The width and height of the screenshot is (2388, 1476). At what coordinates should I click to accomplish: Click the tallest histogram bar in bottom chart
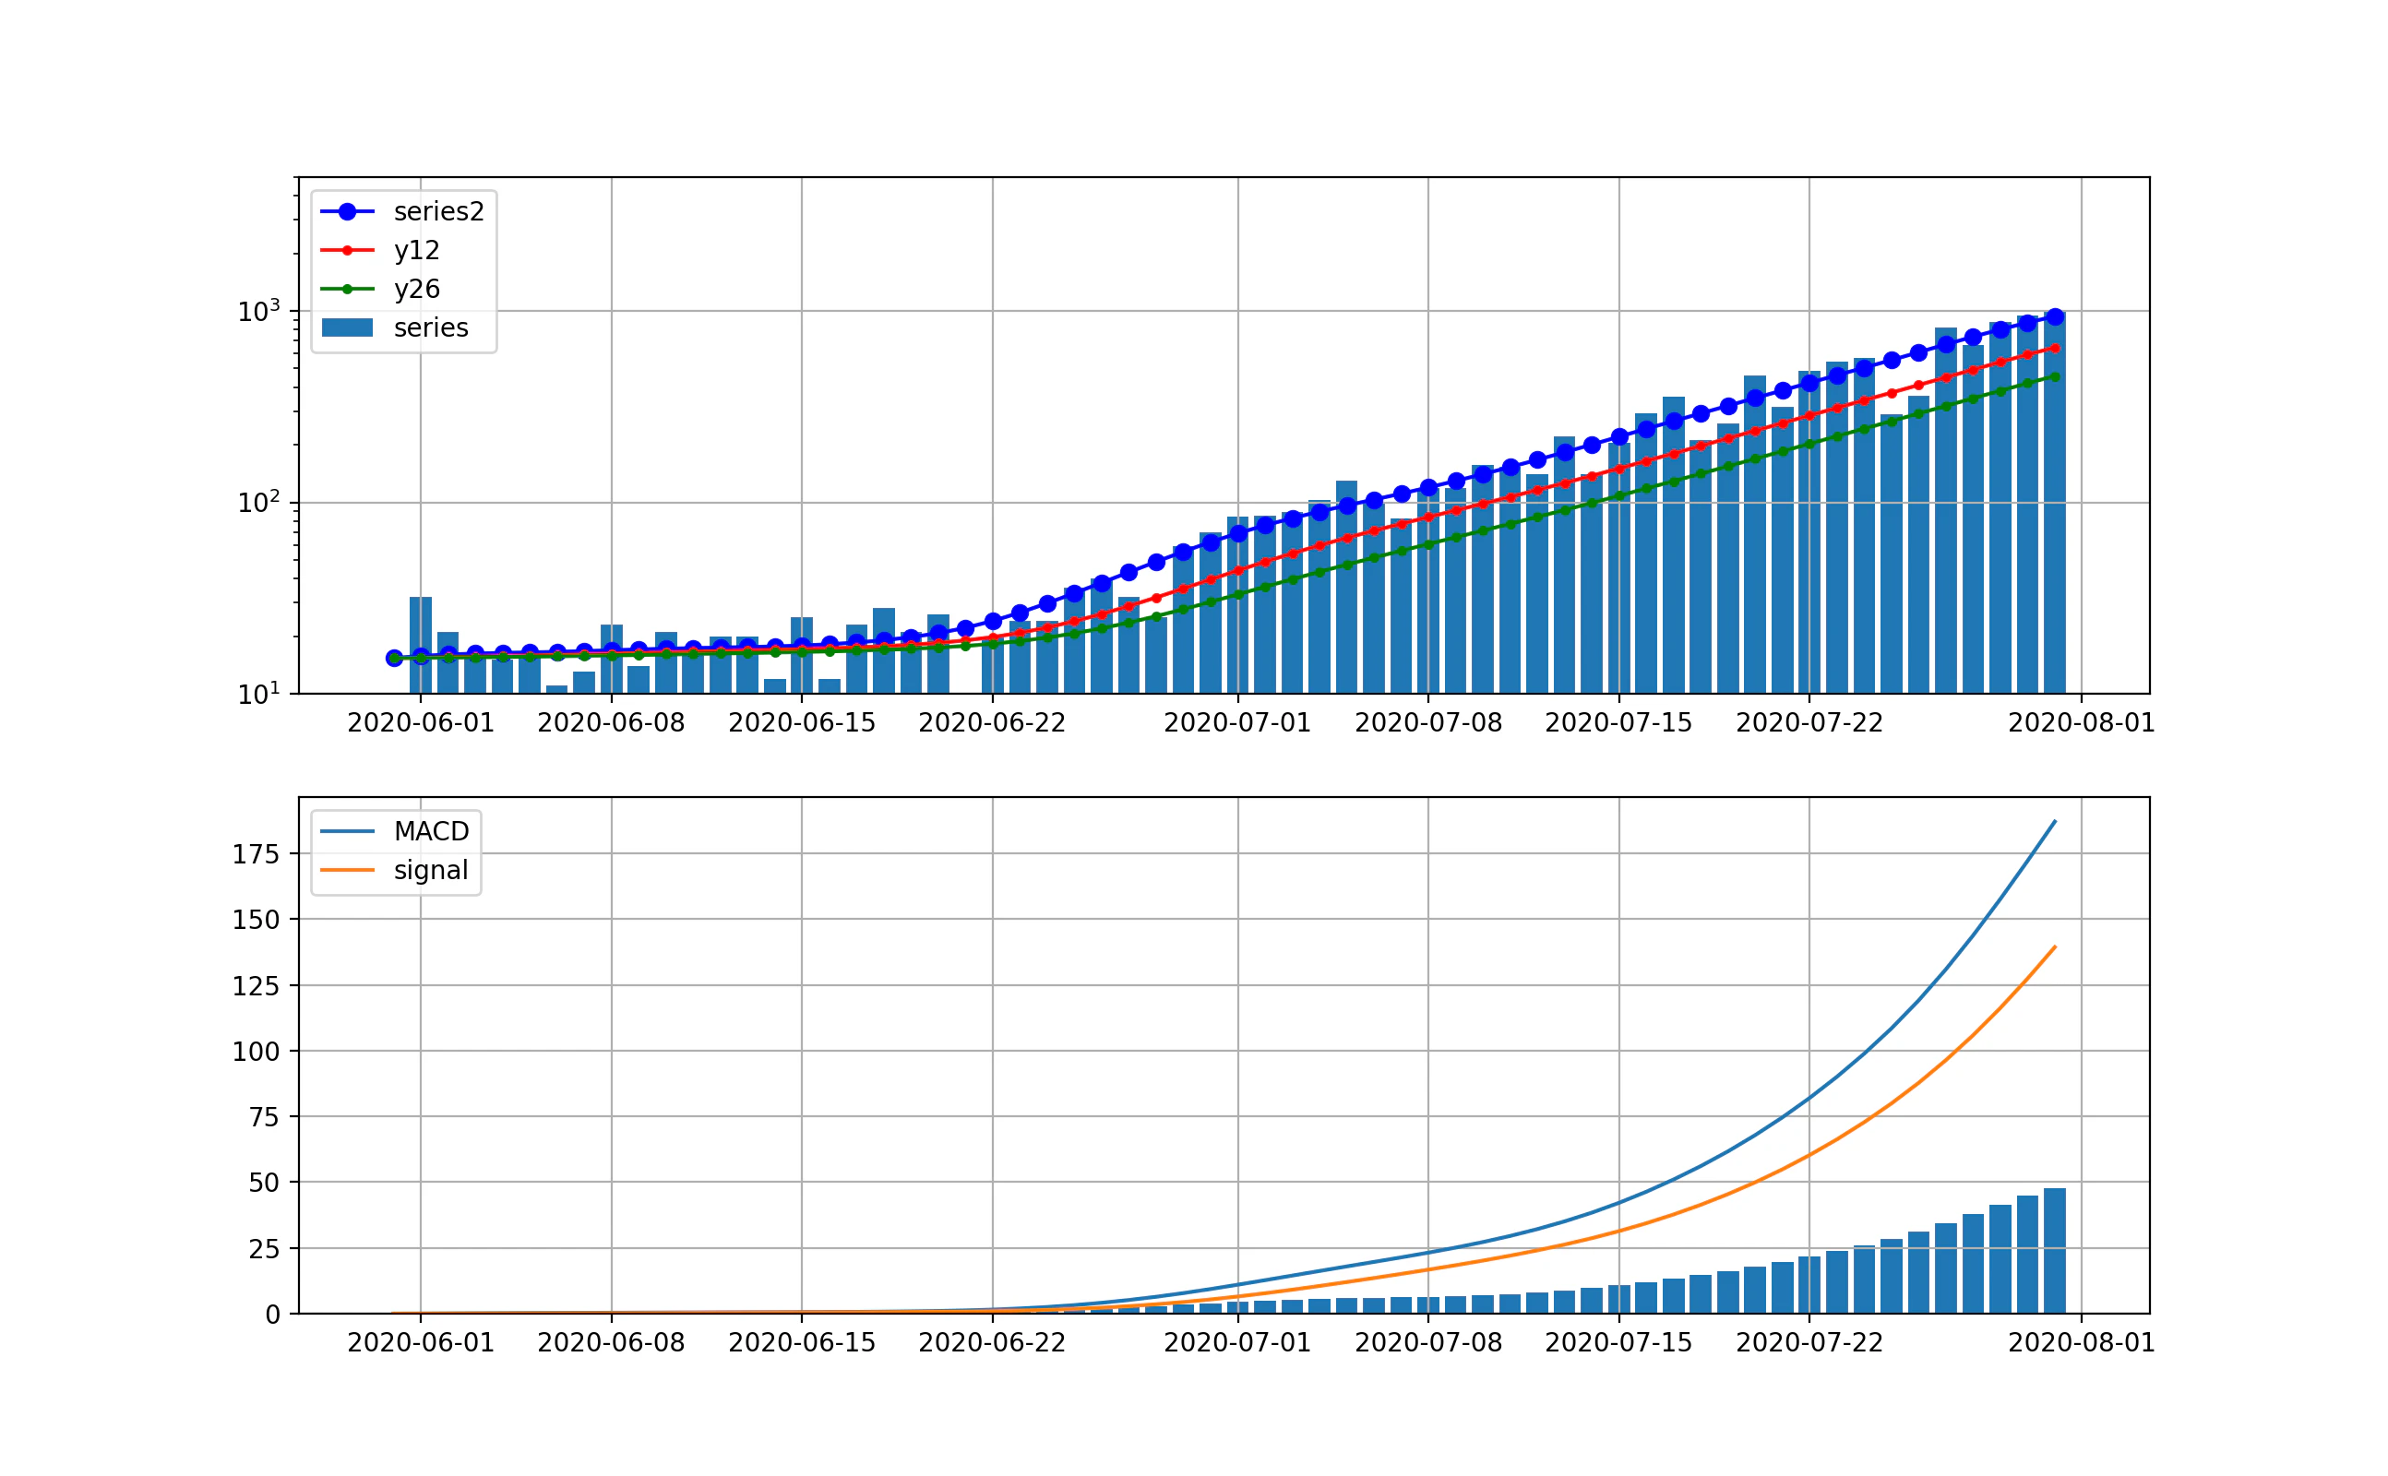coord(2054,1252)
